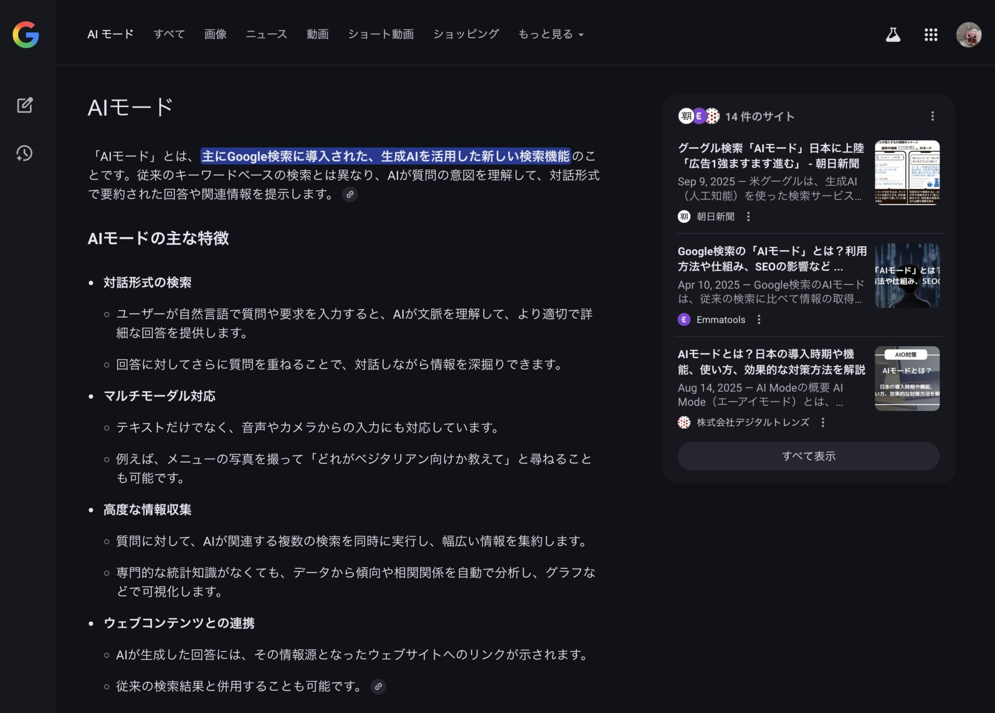Image resolution: width=995 pixels, height=713 pixels.
Task: Click the AIモード page heading
Action: pos(130,107)
